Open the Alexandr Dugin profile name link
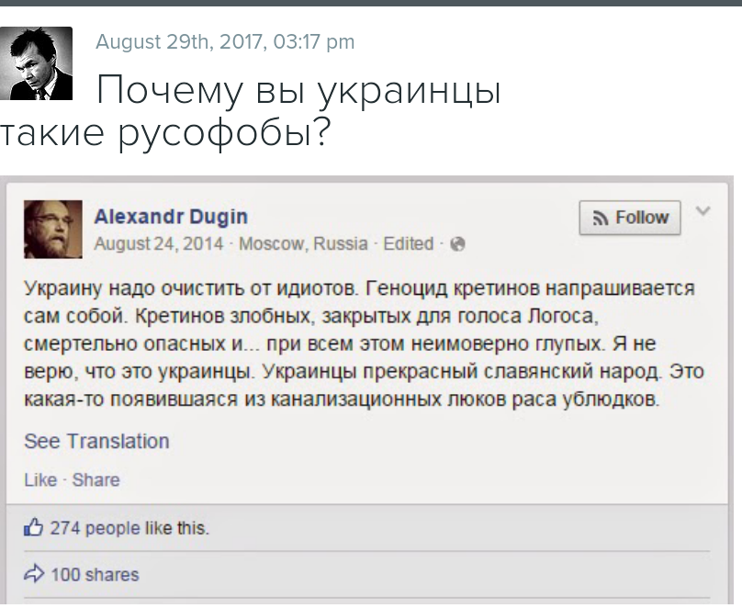Image resolution: width=742 pixels, height=608 pixels. point(171,217)
